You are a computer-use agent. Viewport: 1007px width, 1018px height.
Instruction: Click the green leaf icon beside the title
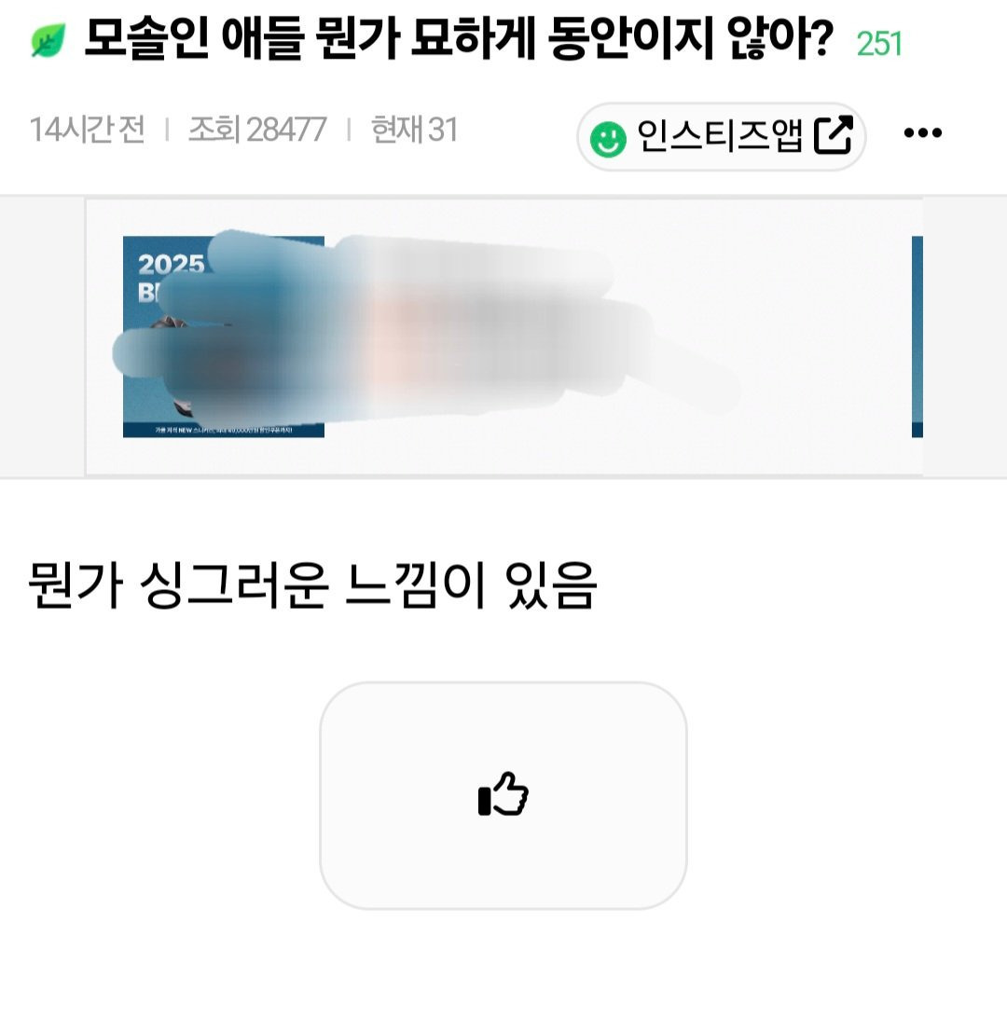pyautogui.click(x=48, y=40)
